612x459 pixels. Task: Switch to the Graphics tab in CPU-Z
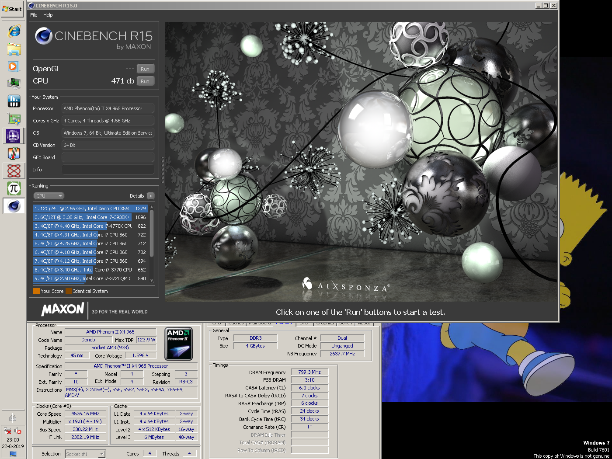pyautogui.click(x=325, y=323)
